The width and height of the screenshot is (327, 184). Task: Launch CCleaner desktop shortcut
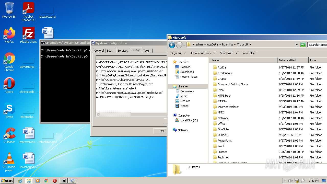9,135
